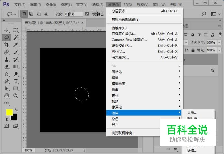Select the Dodge tool
This screenshot has width=224, height=154.
[x=16, y=74]
